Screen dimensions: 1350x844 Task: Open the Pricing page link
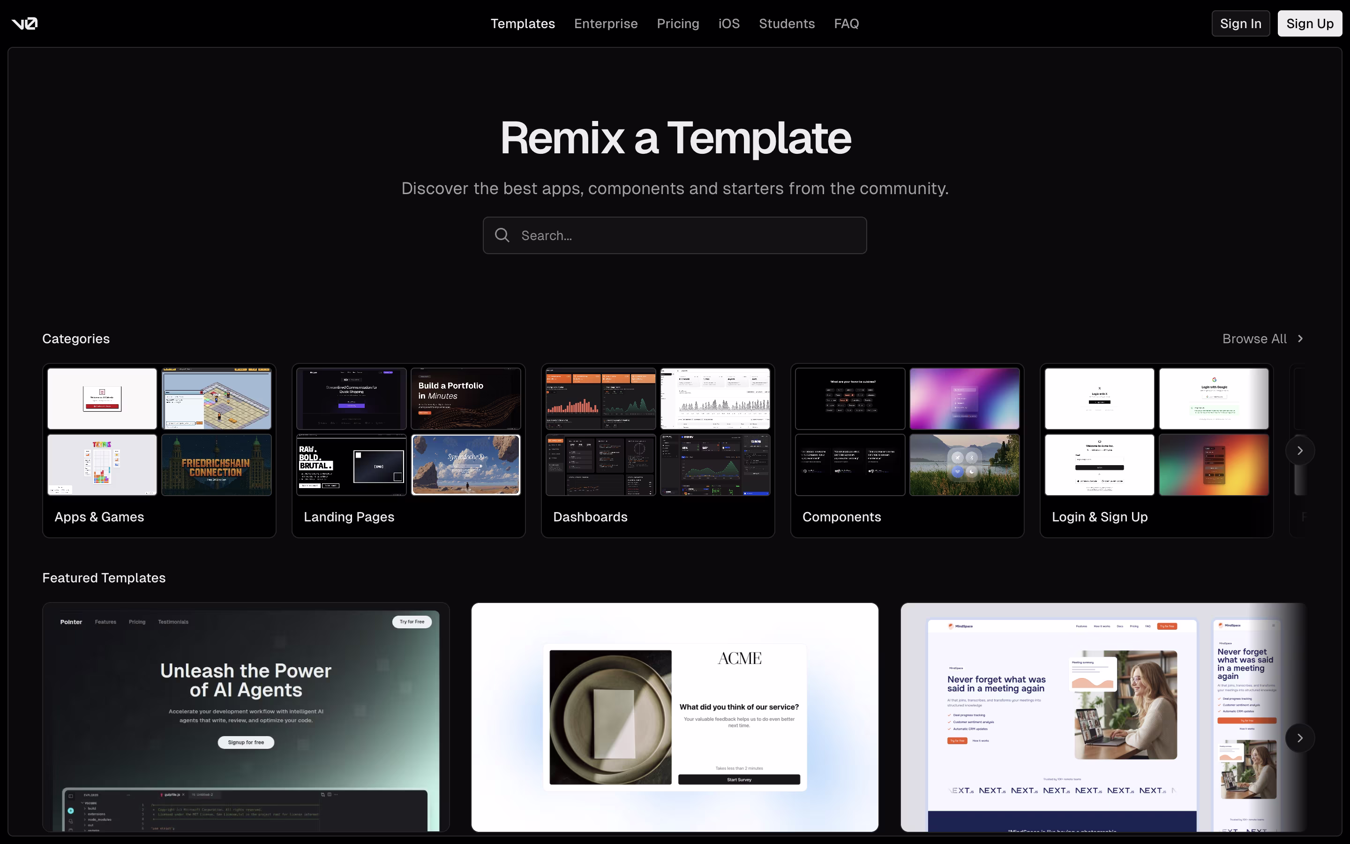(x=677, y=23)
